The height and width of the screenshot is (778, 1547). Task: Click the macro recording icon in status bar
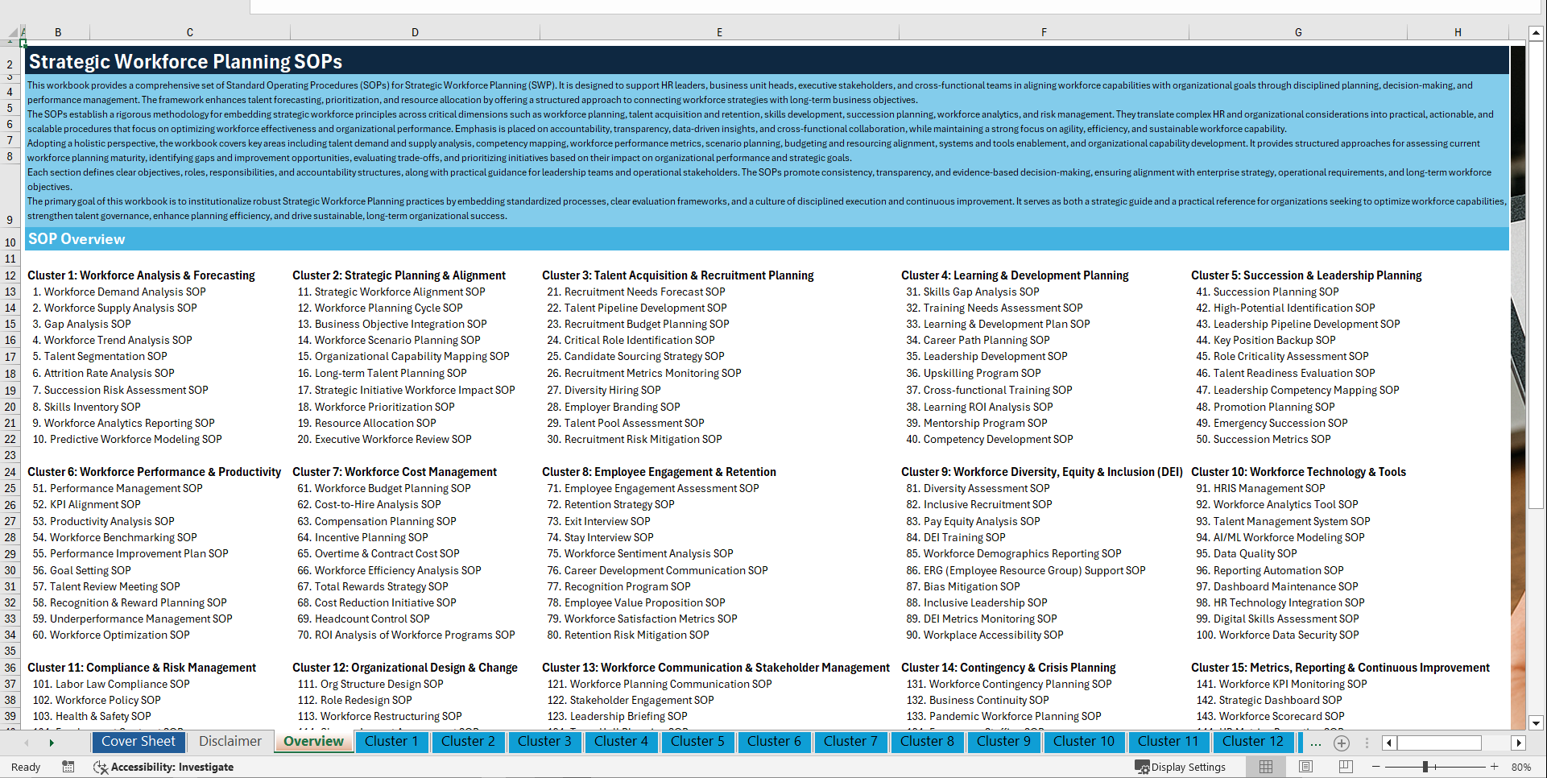click(68, 767)
